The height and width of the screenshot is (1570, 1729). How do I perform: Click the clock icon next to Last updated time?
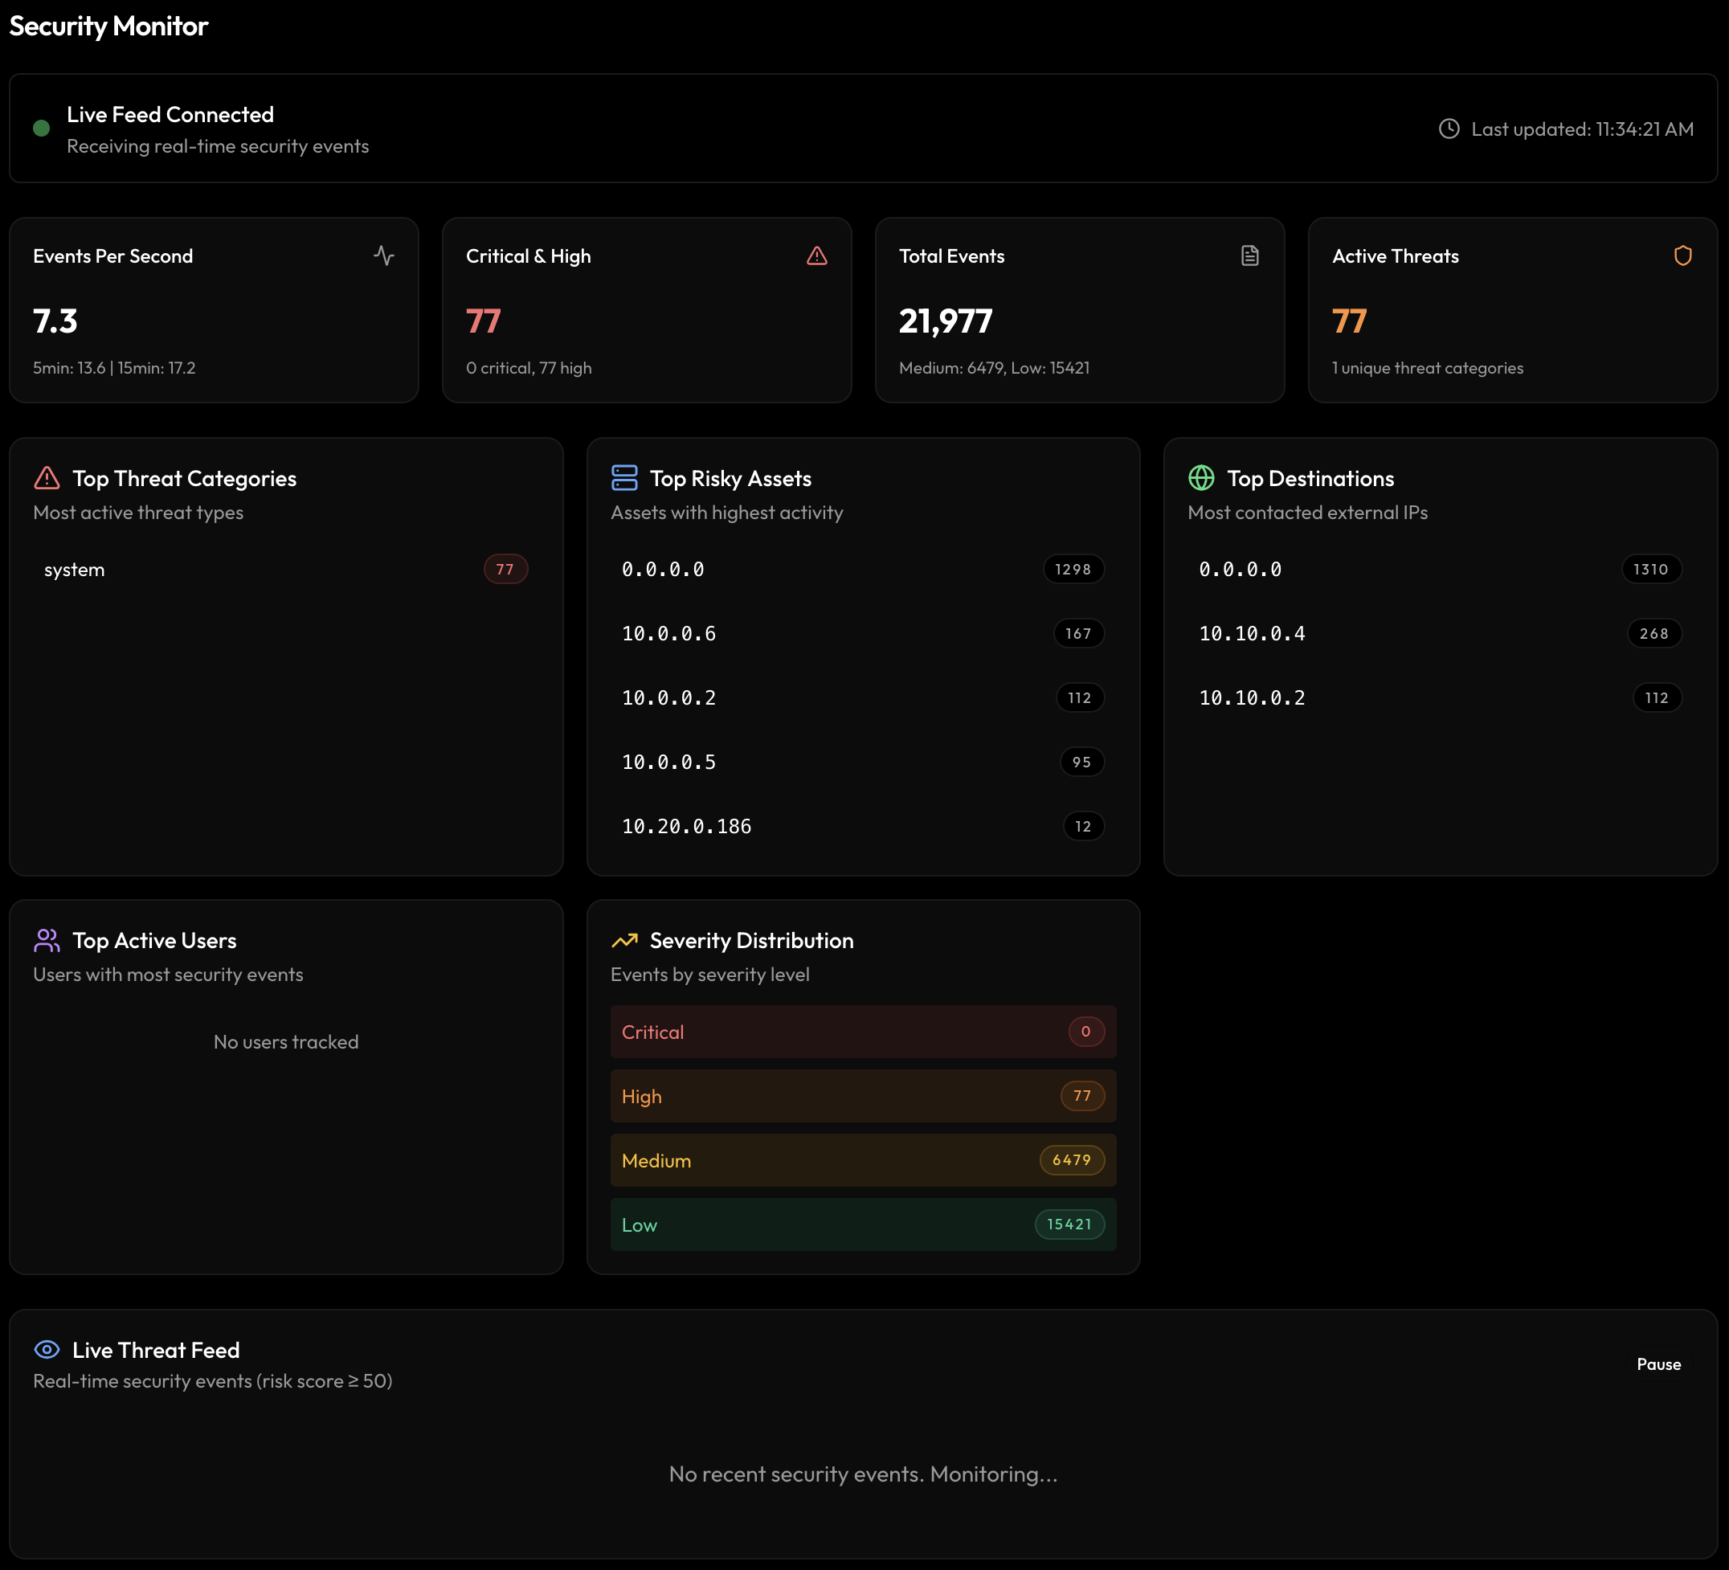click(x=1449, y=129)
